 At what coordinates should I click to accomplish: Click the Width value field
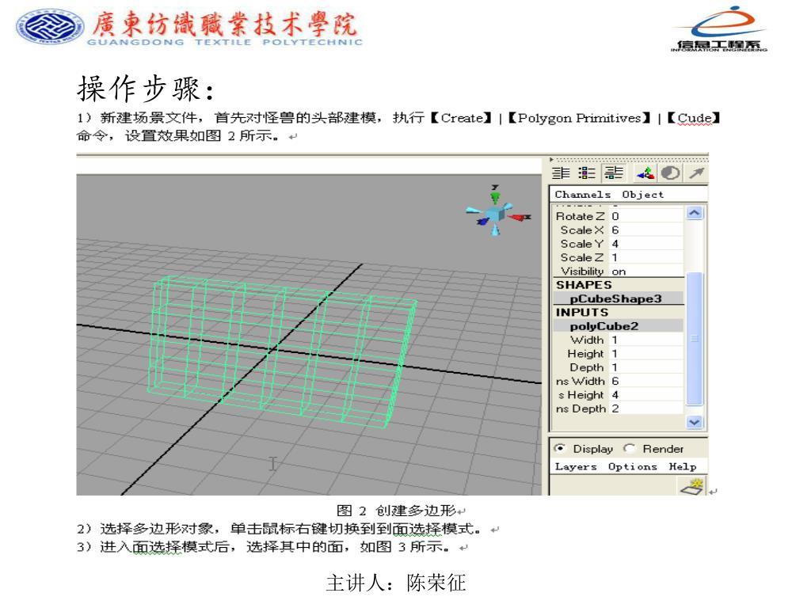pos(646,340)
